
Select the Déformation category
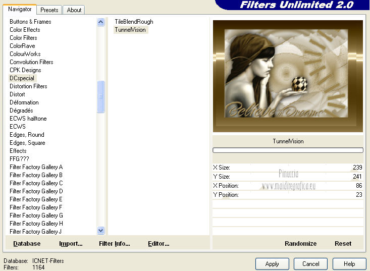[24, 102]
